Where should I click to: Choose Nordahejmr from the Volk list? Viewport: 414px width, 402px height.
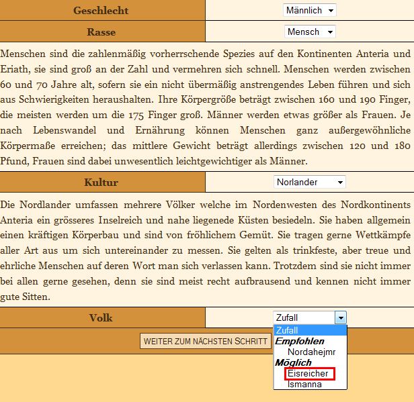(x=311, y=352)
